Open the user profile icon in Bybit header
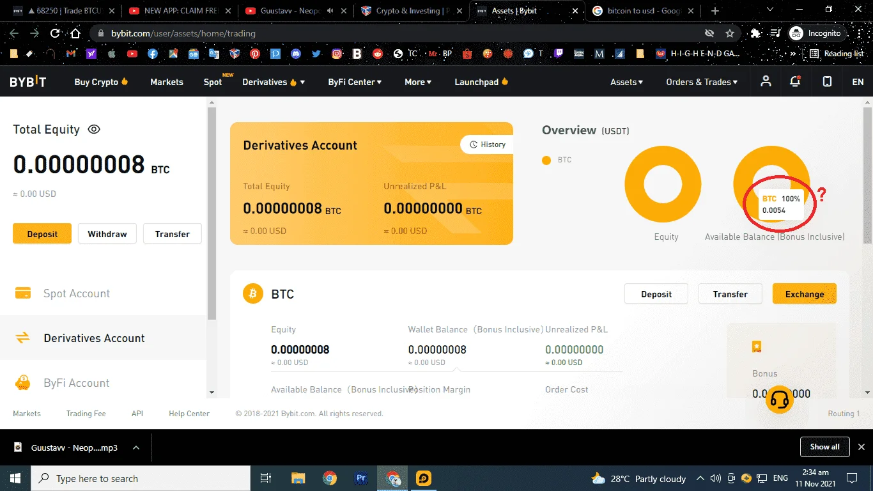This screenshot has height=491, width=873. tap(765, 82)
